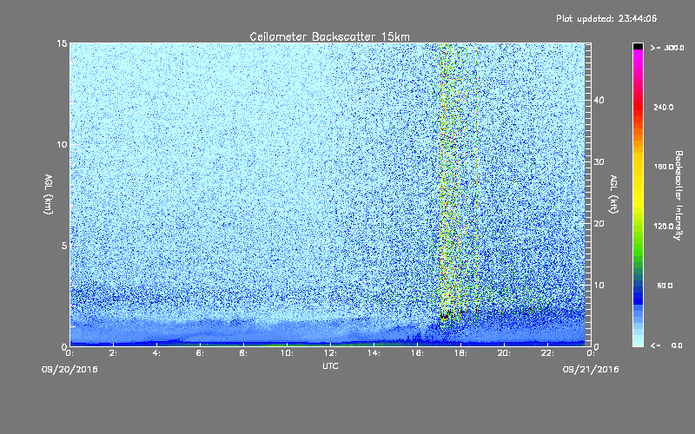The image size is (695, 434).
Task: Click the 30 kft tick label on right axis
Action: click(x=599, y=162)
